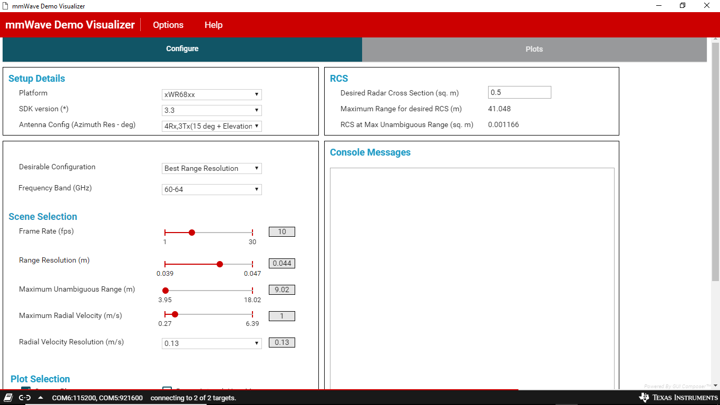Click the Frame Rate maximum label 30
This screenshot has width=720, height=405.
point(252,242)
